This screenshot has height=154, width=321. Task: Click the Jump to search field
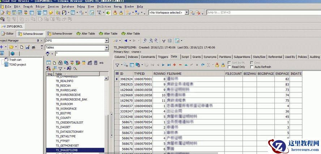click(x=264, y=13)
